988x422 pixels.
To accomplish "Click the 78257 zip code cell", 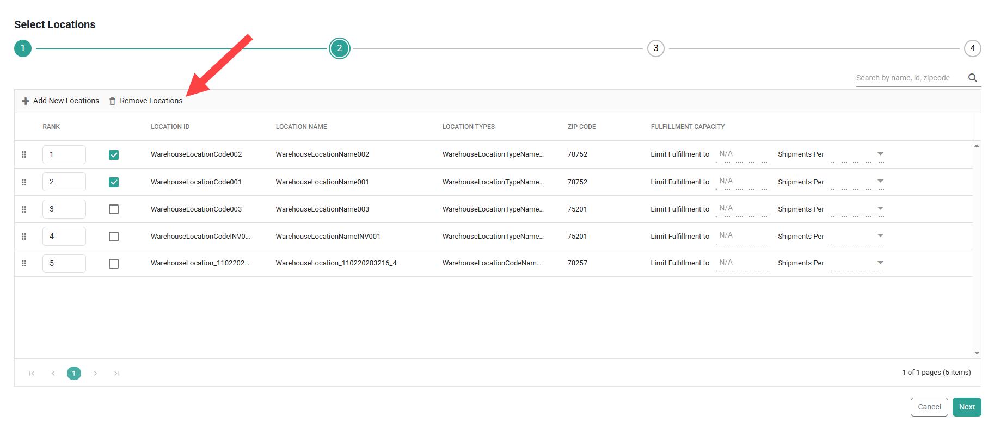I will 578,263.
